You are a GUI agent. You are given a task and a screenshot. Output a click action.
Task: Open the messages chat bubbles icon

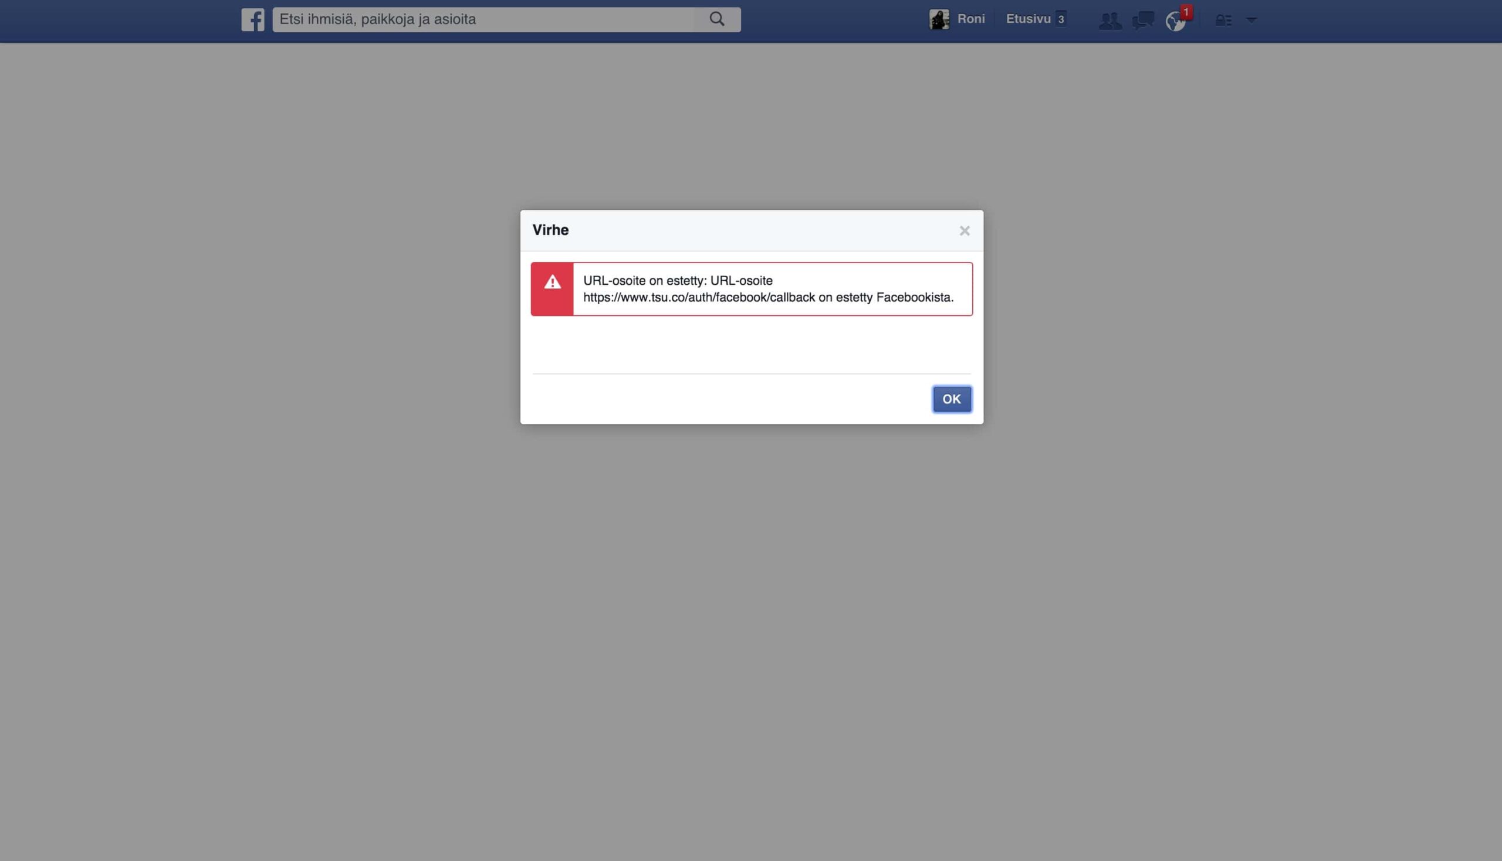point(1143,21)
